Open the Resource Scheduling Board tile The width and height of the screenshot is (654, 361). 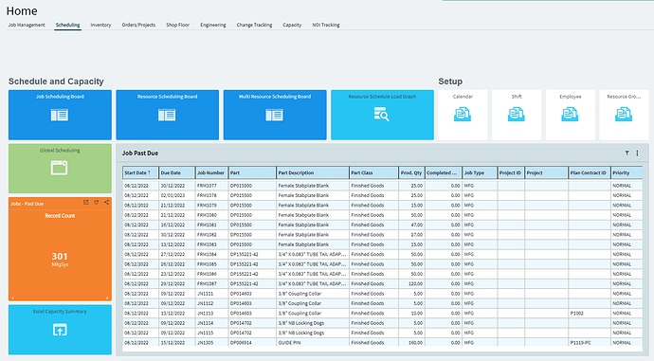click(x=167, y=115)
